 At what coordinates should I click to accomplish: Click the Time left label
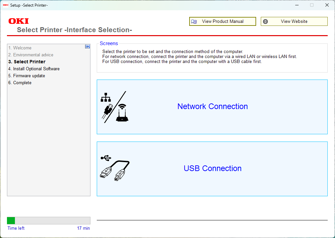point(16,228)
